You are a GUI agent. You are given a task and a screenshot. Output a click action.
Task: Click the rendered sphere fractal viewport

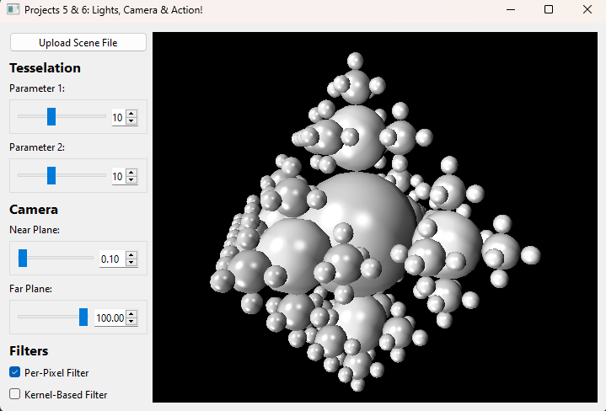[375, 217]
